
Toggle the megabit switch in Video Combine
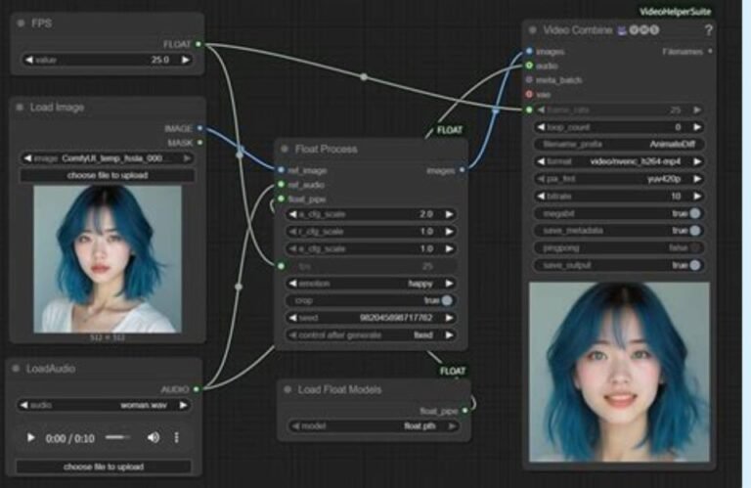tap(695, 213)
